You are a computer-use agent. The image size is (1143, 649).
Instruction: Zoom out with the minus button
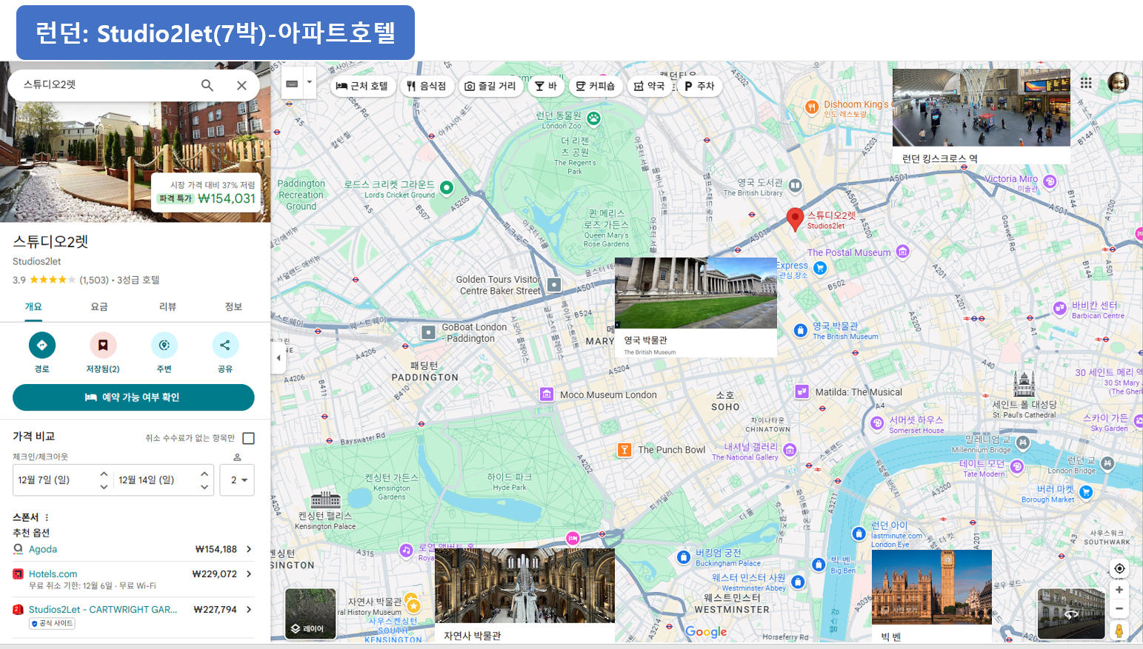tap(1119, 609)
